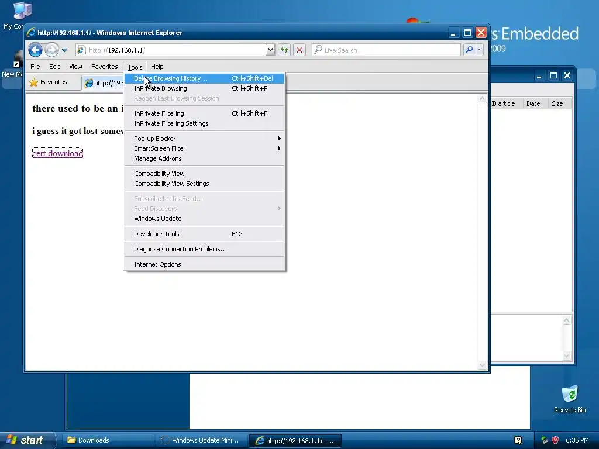
Task: Close the open Tools menu
Action: tap(135, 67)
